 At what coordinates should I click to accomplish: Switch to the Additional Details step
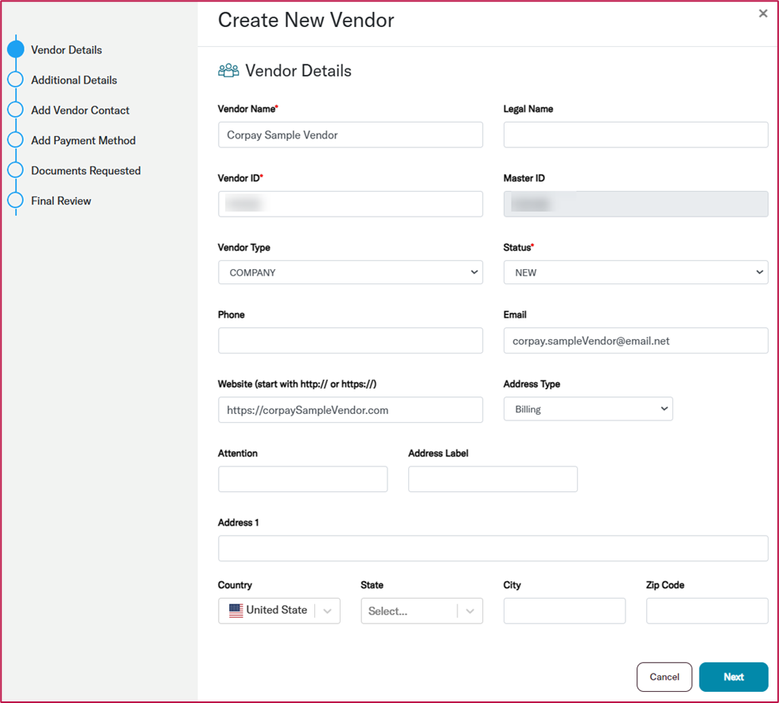[74, 80]
